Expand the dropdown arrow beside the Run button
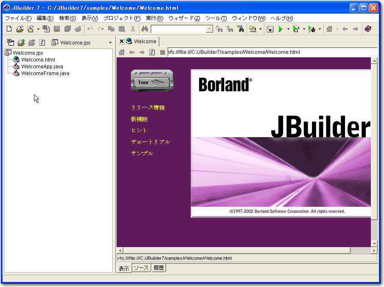This screenshot has width=384, height=287. 288,29
